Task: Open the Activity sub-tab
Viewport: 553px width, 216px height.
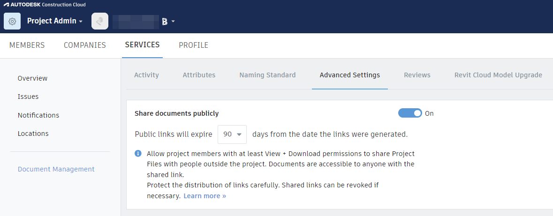Action: [146, 75]
